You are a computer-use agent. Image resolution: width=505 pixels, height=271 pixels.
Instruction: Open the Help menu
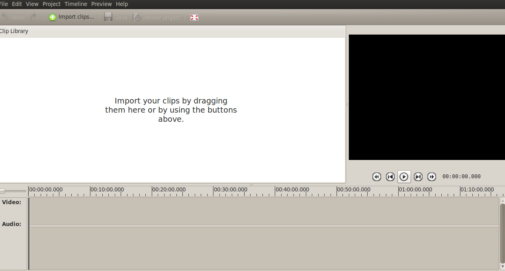tap(122, 4)
